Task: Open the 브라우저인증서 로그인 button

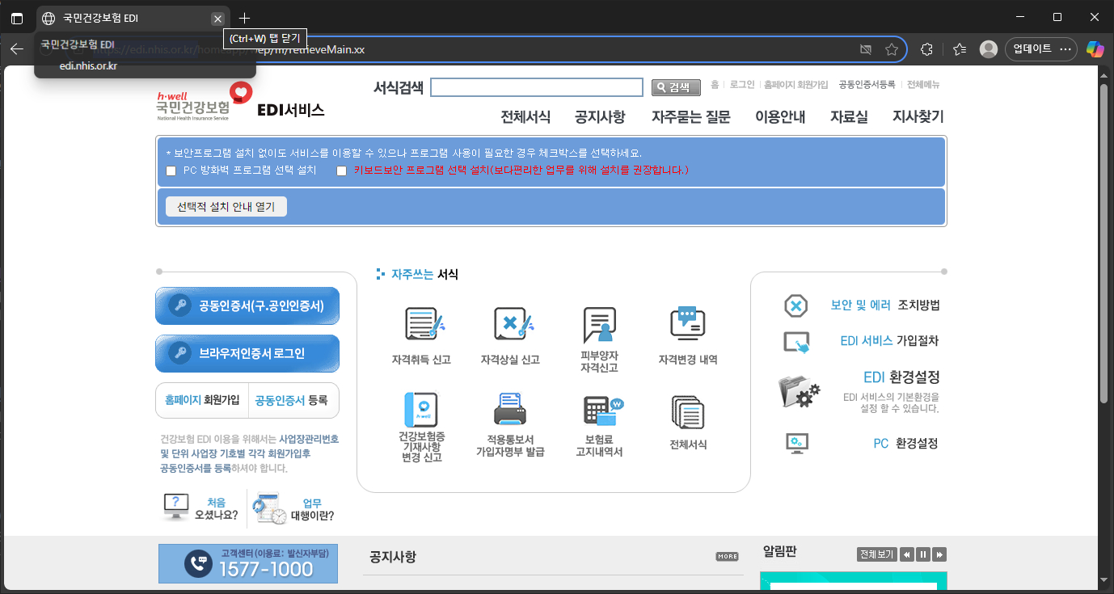Action: pos(247,353)
